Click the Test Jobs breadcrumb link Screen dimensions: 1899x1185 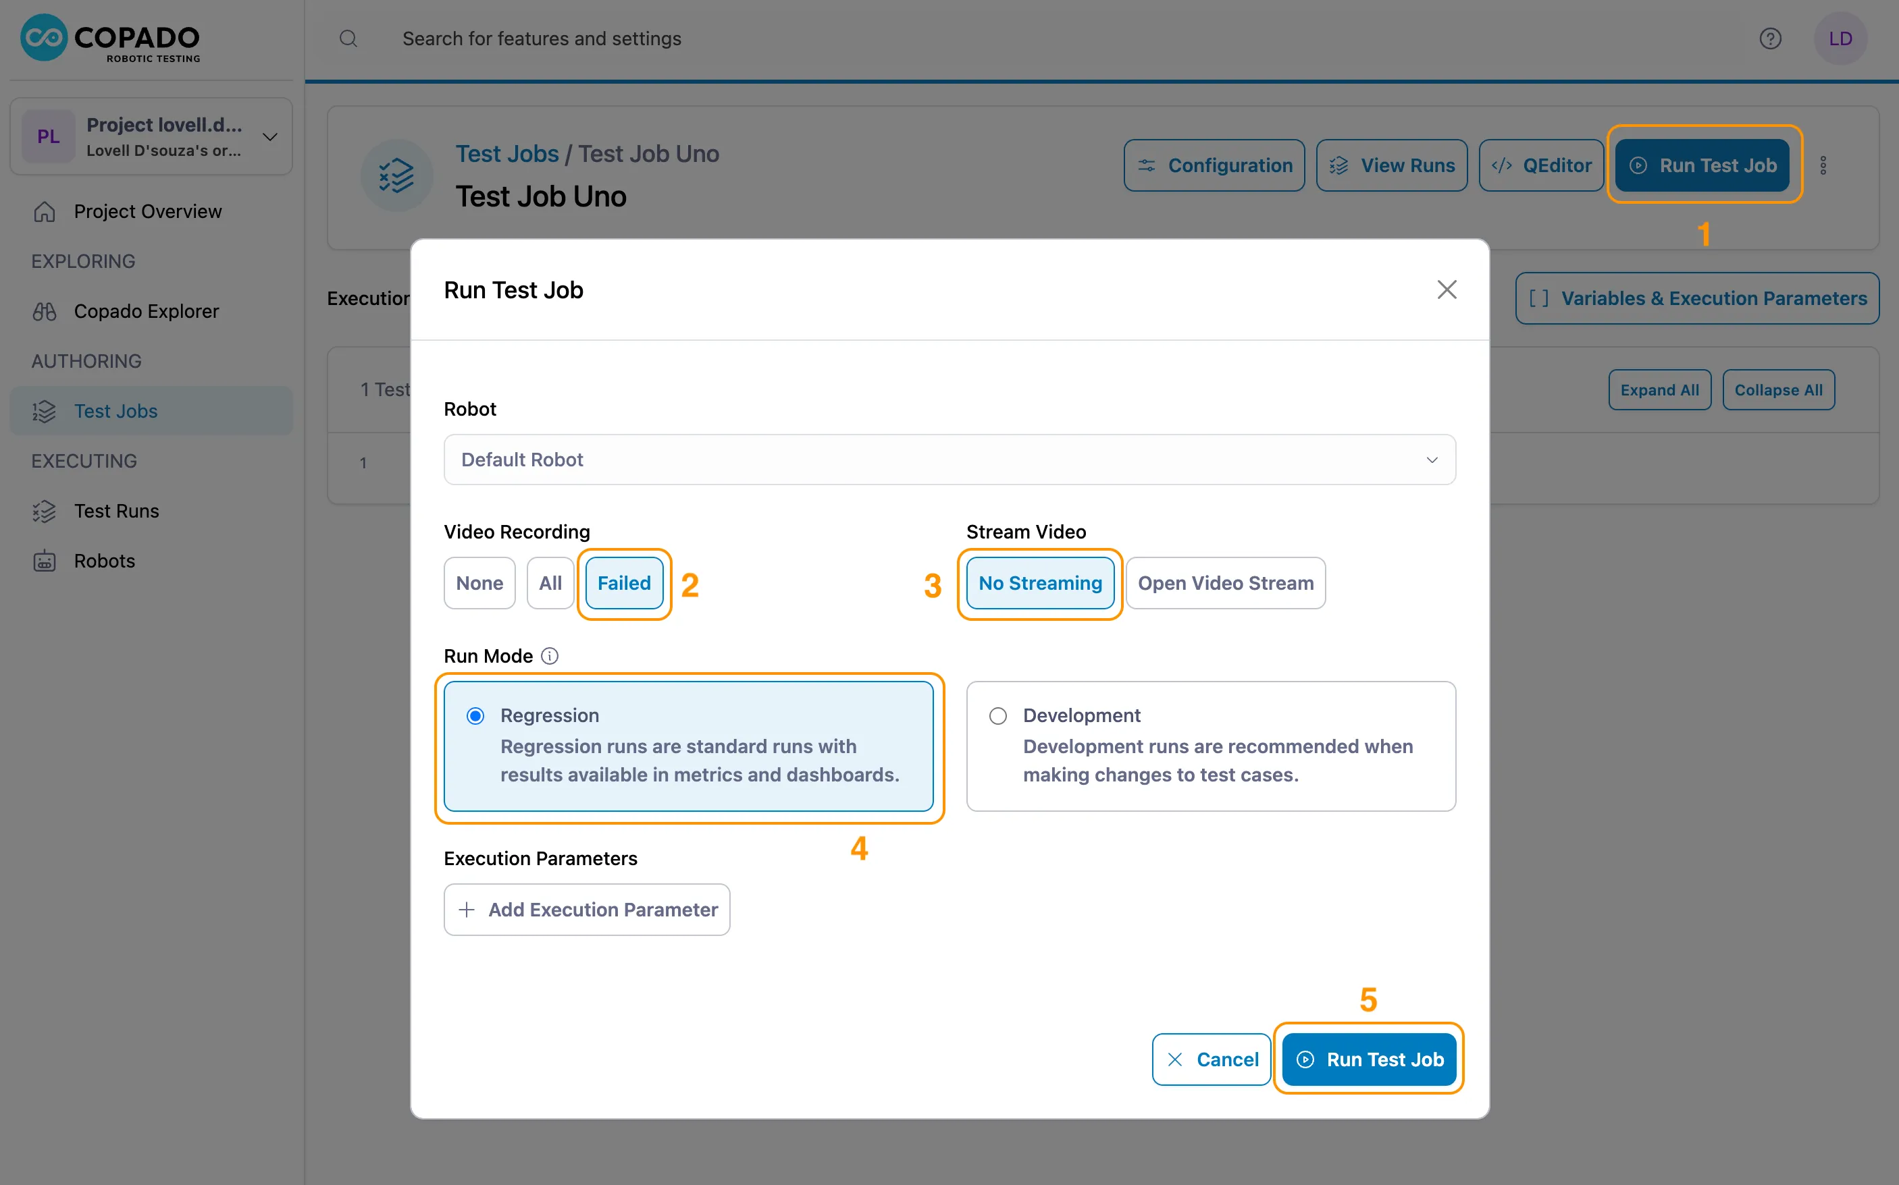point(506,154)
